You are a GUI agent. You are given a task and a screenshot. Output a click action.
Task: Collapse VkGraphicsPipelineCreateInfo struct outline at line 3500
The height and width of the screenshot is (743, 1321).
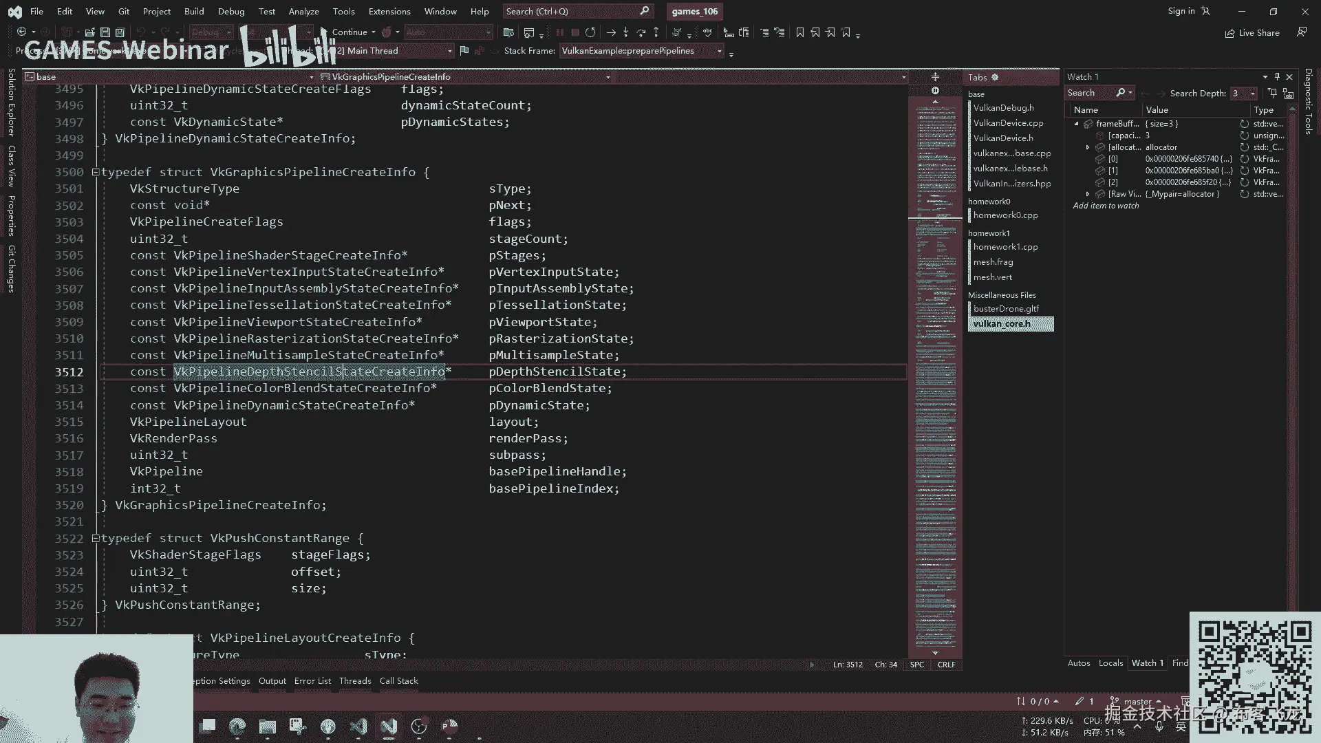[x=96, y=172]
